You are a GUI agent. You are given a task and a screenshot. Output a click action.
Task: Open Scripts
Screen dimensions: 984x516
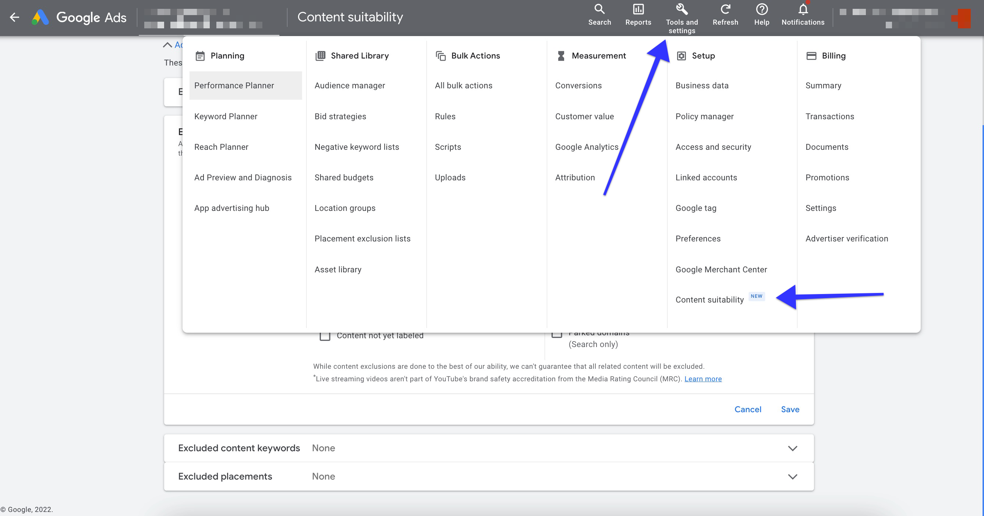coord(448,147)
